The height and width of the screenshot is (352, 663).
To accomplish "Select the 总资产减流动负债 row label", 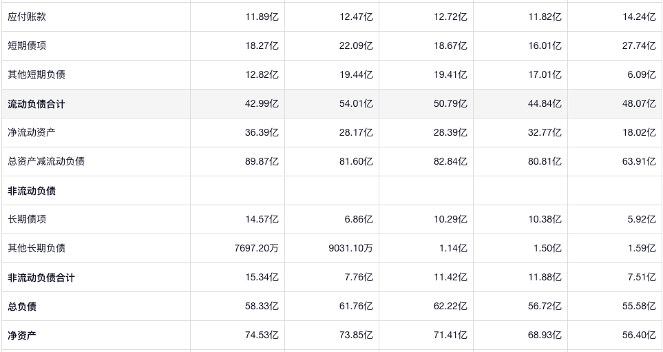I will [46, 161].
